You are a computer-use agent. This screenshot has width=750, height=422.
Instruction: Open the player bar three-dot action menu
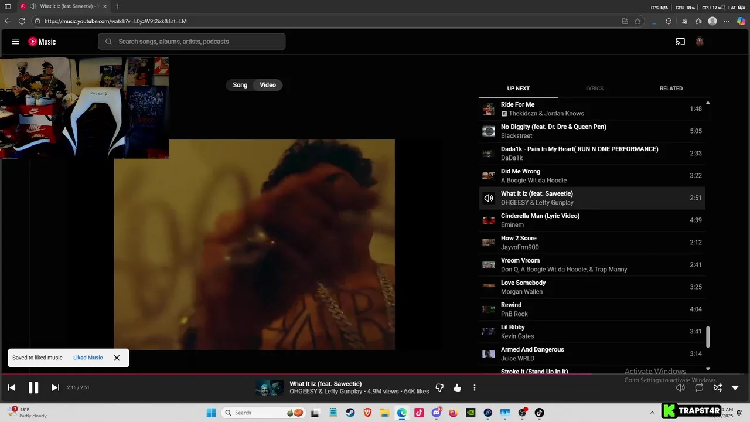point(475,387)
